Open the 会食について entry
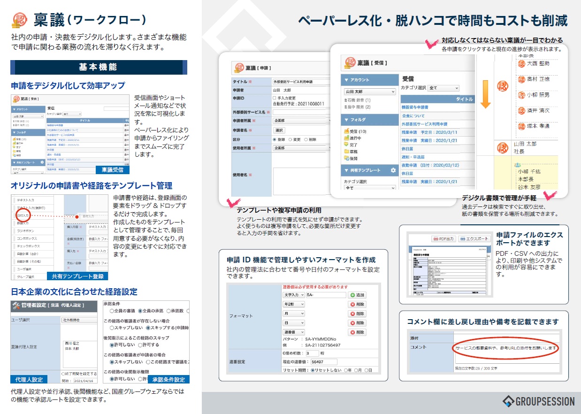The width and height of the screenshot is (581, 414). [413, 115]
